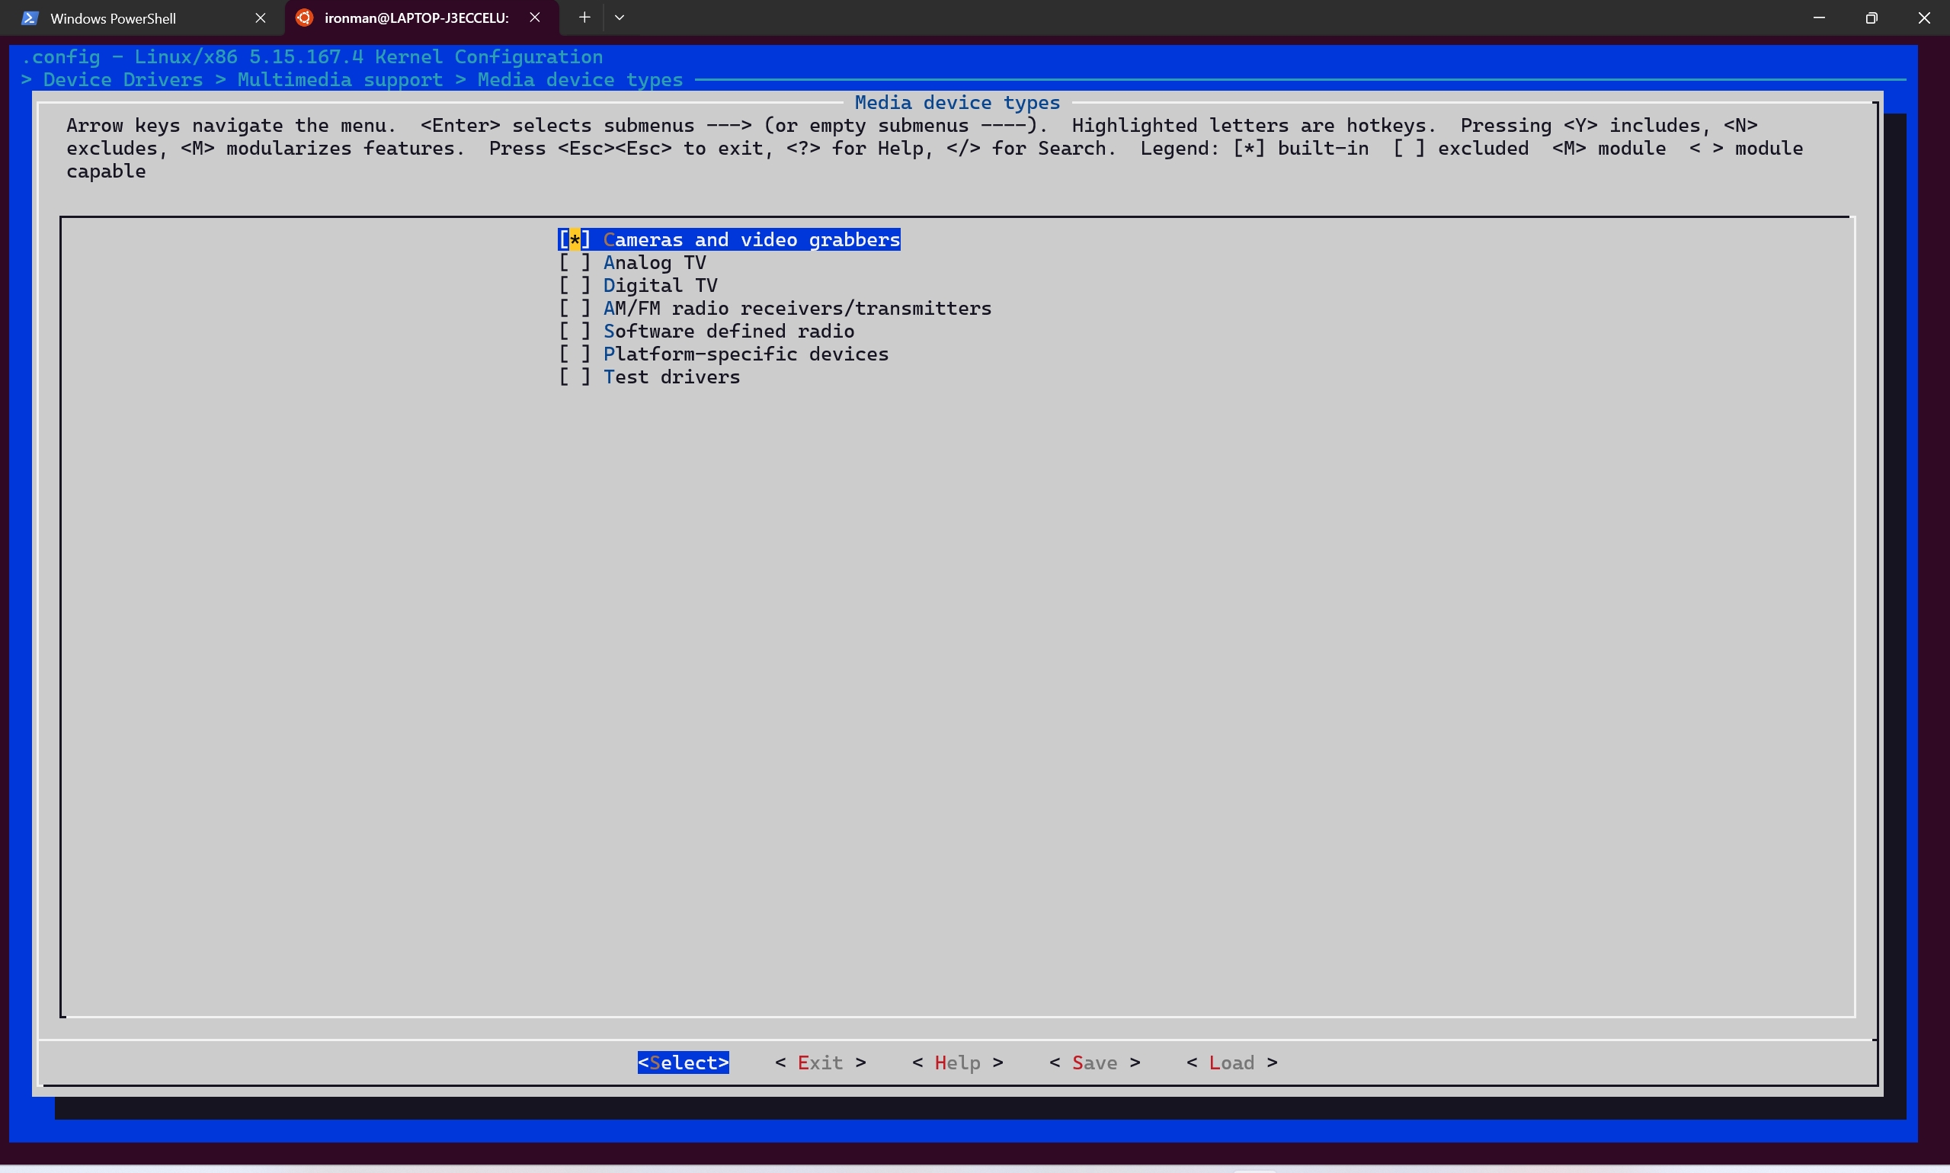Viewport: 1950px width, 1173px height.
Task: Click the Media device types title
Action: pyautogui.click(x=957, y=103)
